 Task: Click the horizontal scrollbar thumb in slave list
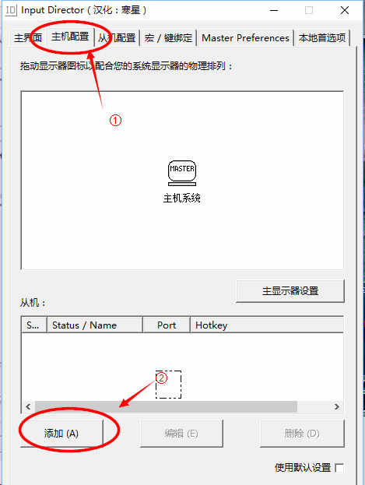[166, 406]
